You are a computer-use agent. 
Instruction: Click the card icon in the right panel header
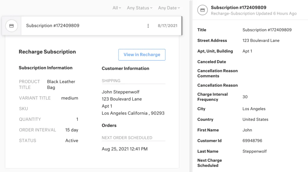pyautogui.click(x=202, y=10)
